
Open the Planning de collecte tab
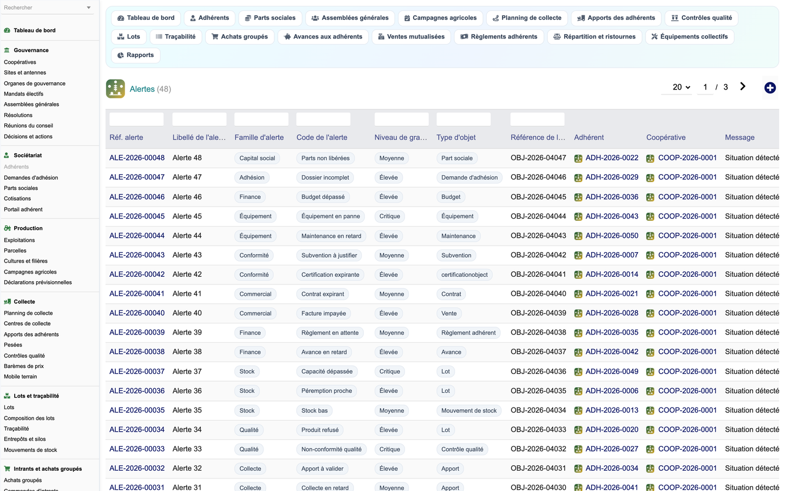(x=527, y=18)
